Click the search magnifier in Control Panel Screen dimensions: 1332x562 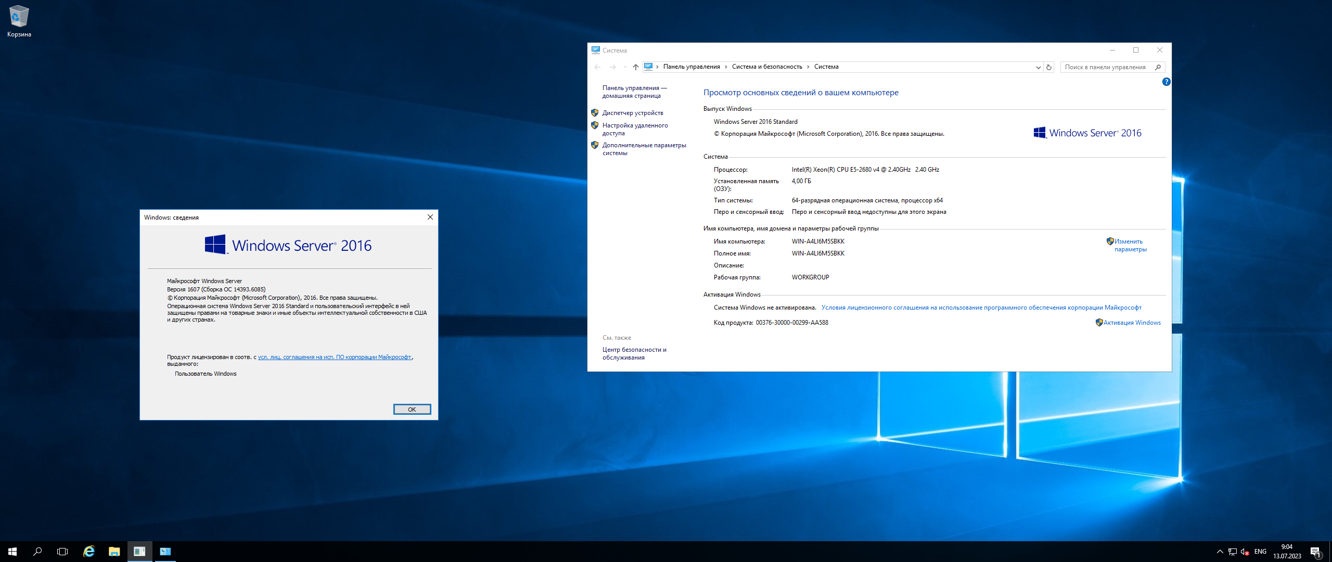click(x=1158, y=67)
